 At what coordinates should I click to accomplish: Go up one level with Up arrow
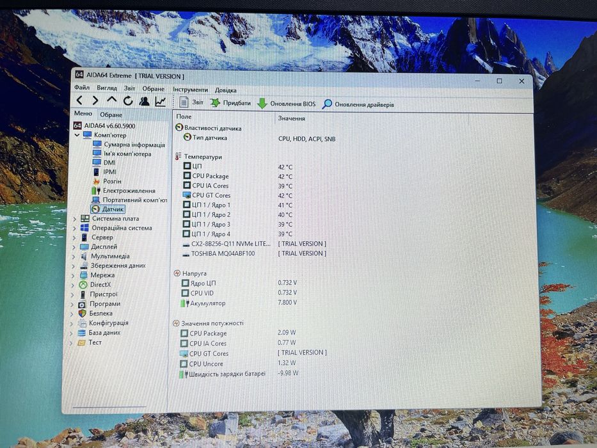(x=111, y=100)
